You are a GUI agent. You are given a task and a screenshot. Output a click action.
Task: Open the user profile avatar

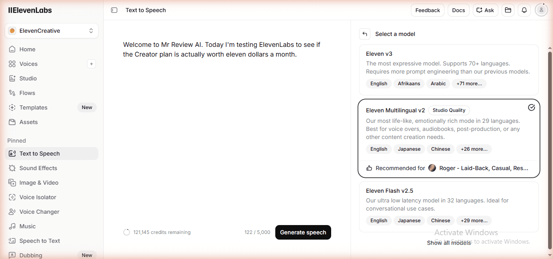click(x=541, y=10)
